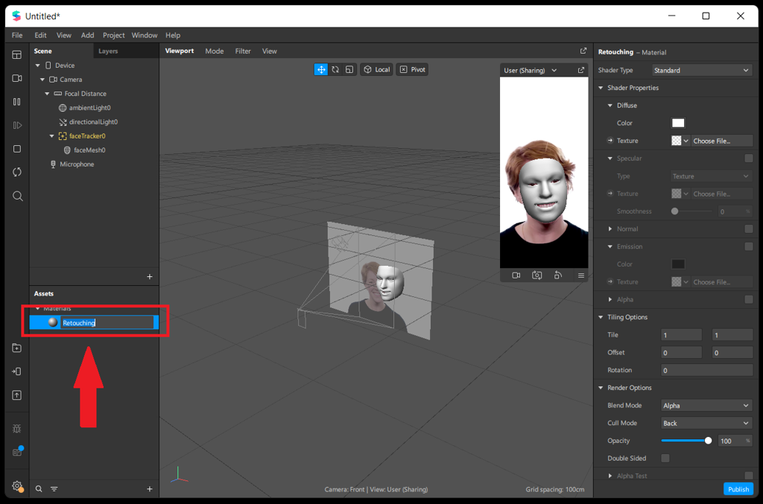763x504 pixels.
Task: Enable the Emission checkbox
Action: (x=749, y=246)
